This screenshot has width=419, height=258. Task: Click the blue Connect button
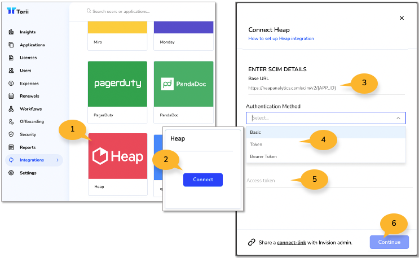pos(203,180)
